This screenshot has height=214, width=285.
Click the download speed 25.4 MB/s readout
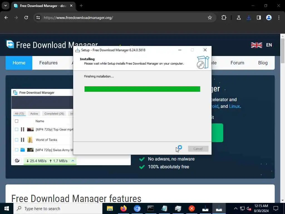click(x=36, y=161)
